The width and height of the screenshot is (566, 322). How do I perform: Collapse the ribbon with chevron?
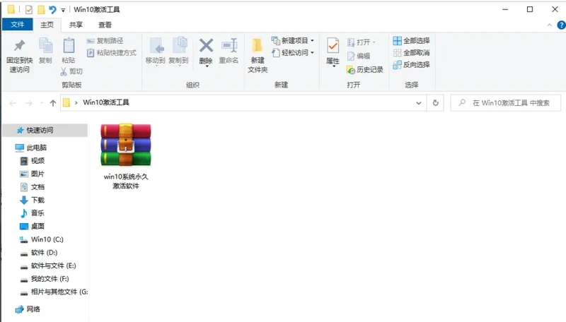550,25
